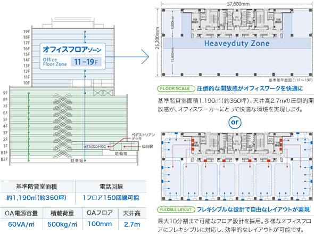Click the "60VA/㎡" value
The height and width of the screenshot is (234, 314).
click(x=21, y=224)
